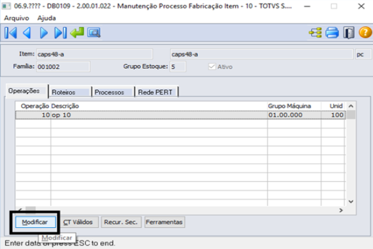Open the Ajuda menu
Screen dimensions: 373x249
(46, 18)
